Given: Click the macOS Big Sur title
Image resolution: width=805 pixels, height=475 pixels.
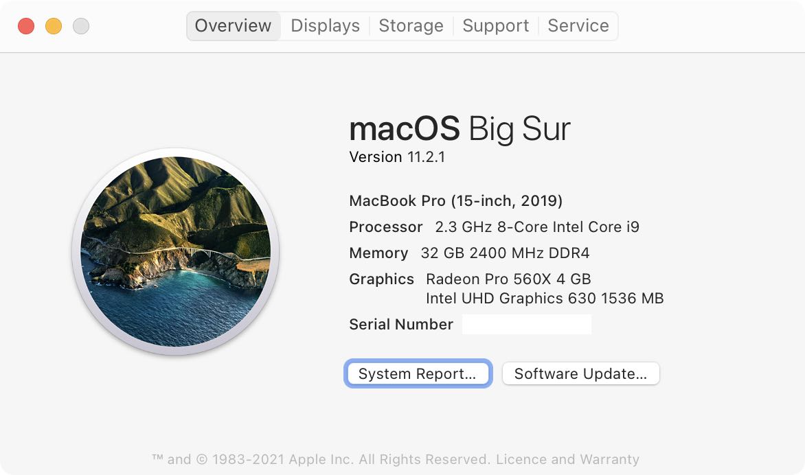Looking at the screenshot, I should click(x=459, y=128).
